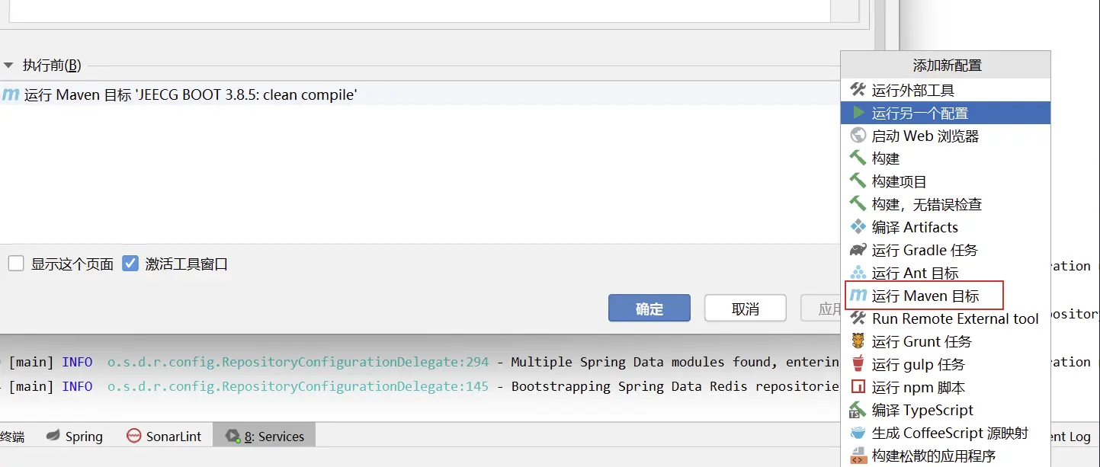This screenshot has height=467, width=1100.
Task: Click the 编译 Artifacts diamond icon
Action: [x=859, y=227]
